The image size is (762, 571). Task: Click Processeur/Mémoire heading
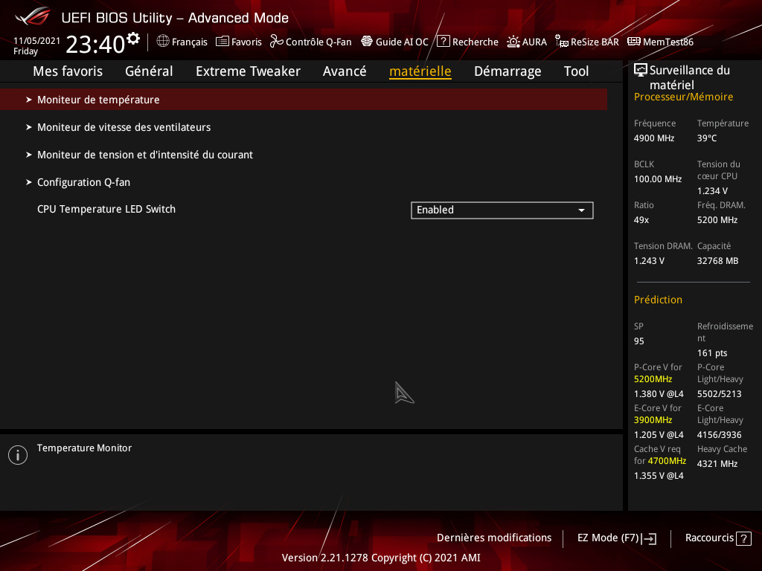[683, 97]
